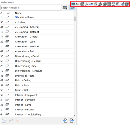Open the Layer Combinations attribute icon
This screenshot has width=130, height=125.
(82, 4)
